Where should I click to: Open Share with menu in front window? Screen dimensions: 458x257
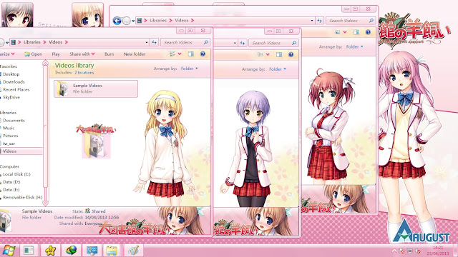pyautogui.click(x=82, y=54)
